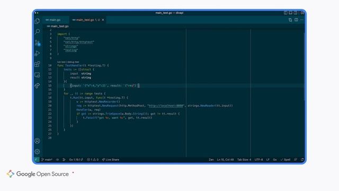Open More Actions ellipsis in editor toolbar

(x=302, y=20)
